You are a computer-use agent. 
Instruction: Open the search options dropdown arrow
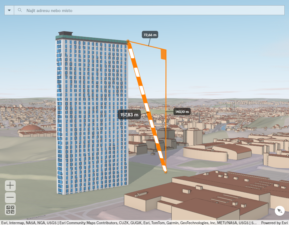(9, 10)
